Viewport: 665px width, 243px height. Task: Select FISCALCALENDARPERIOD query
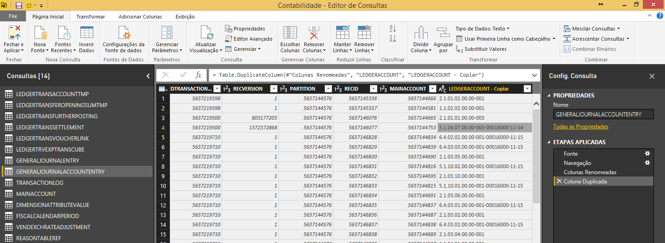pyautogui.click(x=76, y=216)
